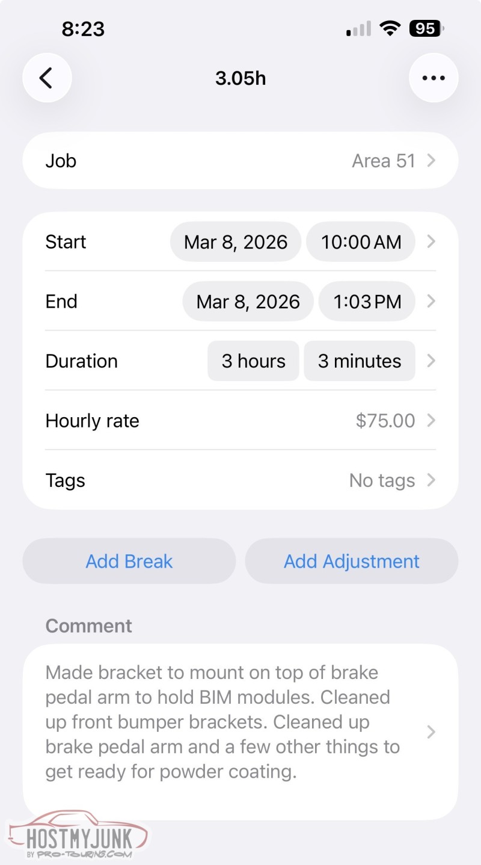Tap the 8:23 clock in status bar

(x=83, y=29)
